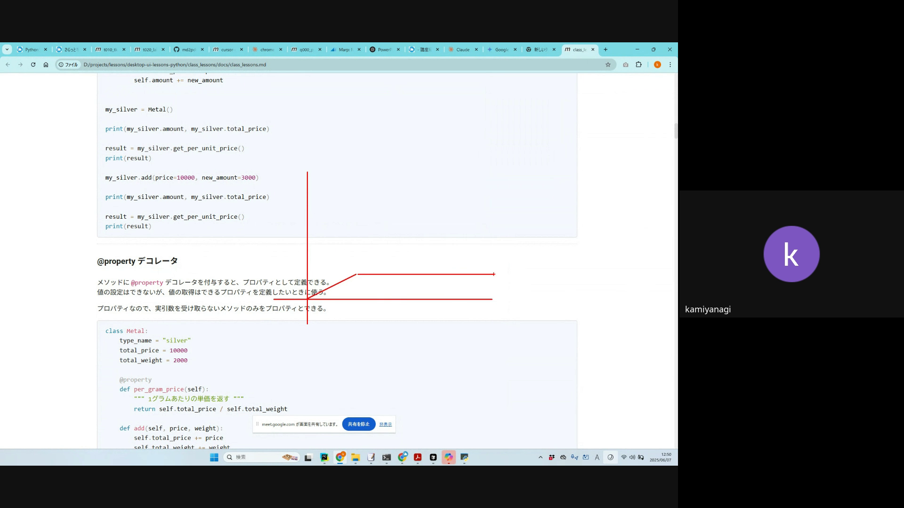Open PyCharm from the taskbar
This screenshot has height=508, width=904.
click(324, 457)
